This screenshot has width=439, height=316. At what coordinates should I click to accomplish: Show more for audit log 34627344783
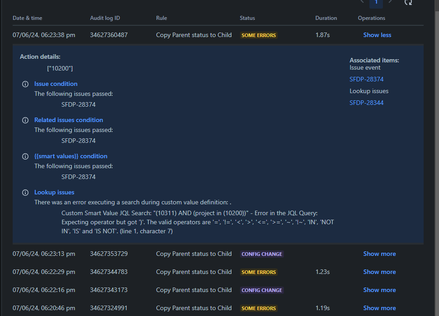point(379,272)
